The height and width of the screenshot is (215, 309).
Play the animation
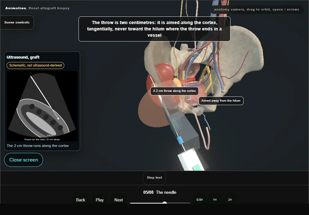[100, 200]
